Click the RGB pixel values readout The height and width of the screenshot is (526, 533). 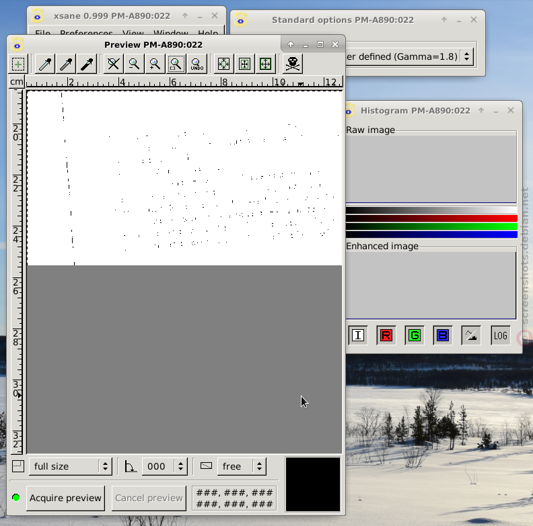pos(234,498)
